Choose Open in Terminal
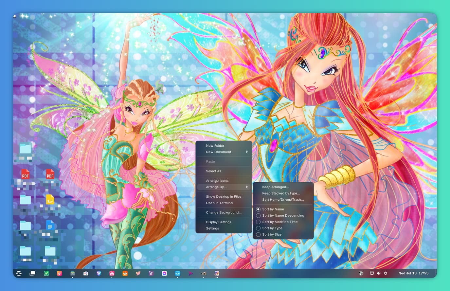The image size is (450, 291). click(224, 203)
